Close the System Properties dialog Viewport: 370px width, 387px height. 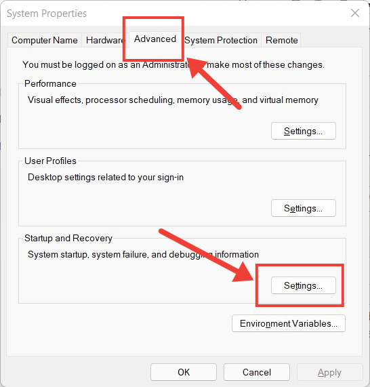(355, 13)
